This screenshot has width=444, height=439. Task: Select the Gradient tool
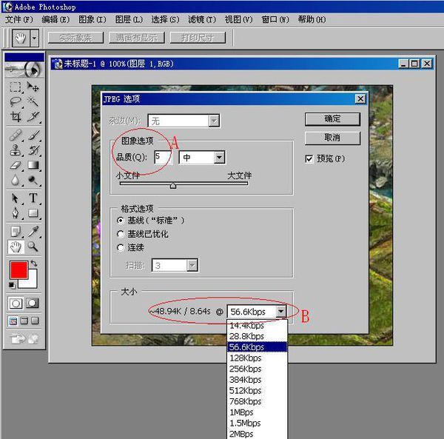coord(33,165)
